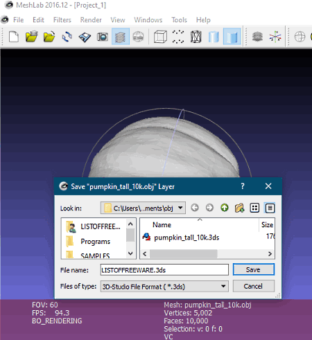This screenshot has height=340, width=312.
Task: Click the Back arrow in the save dialog
Action: click(195, 208)
